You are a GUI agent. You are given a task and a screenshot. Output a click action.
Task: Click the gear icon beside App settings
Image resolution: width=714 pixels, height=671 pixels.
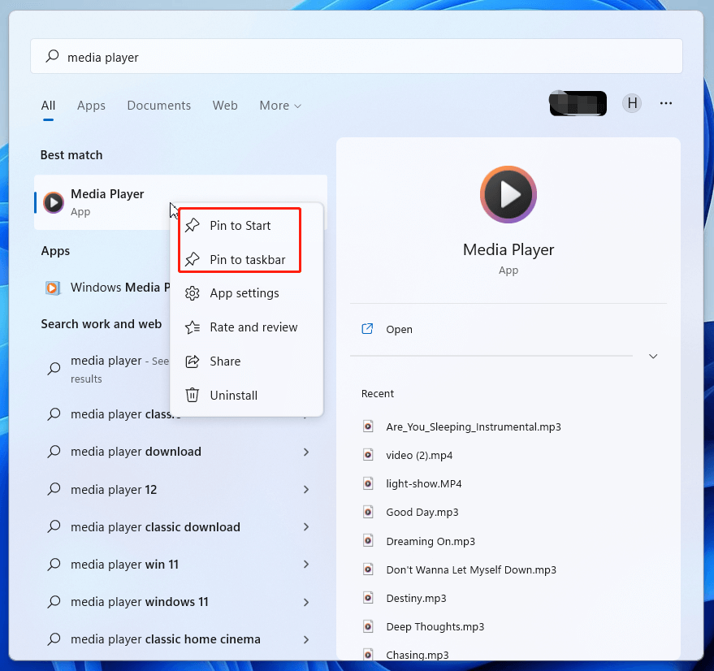193,293
